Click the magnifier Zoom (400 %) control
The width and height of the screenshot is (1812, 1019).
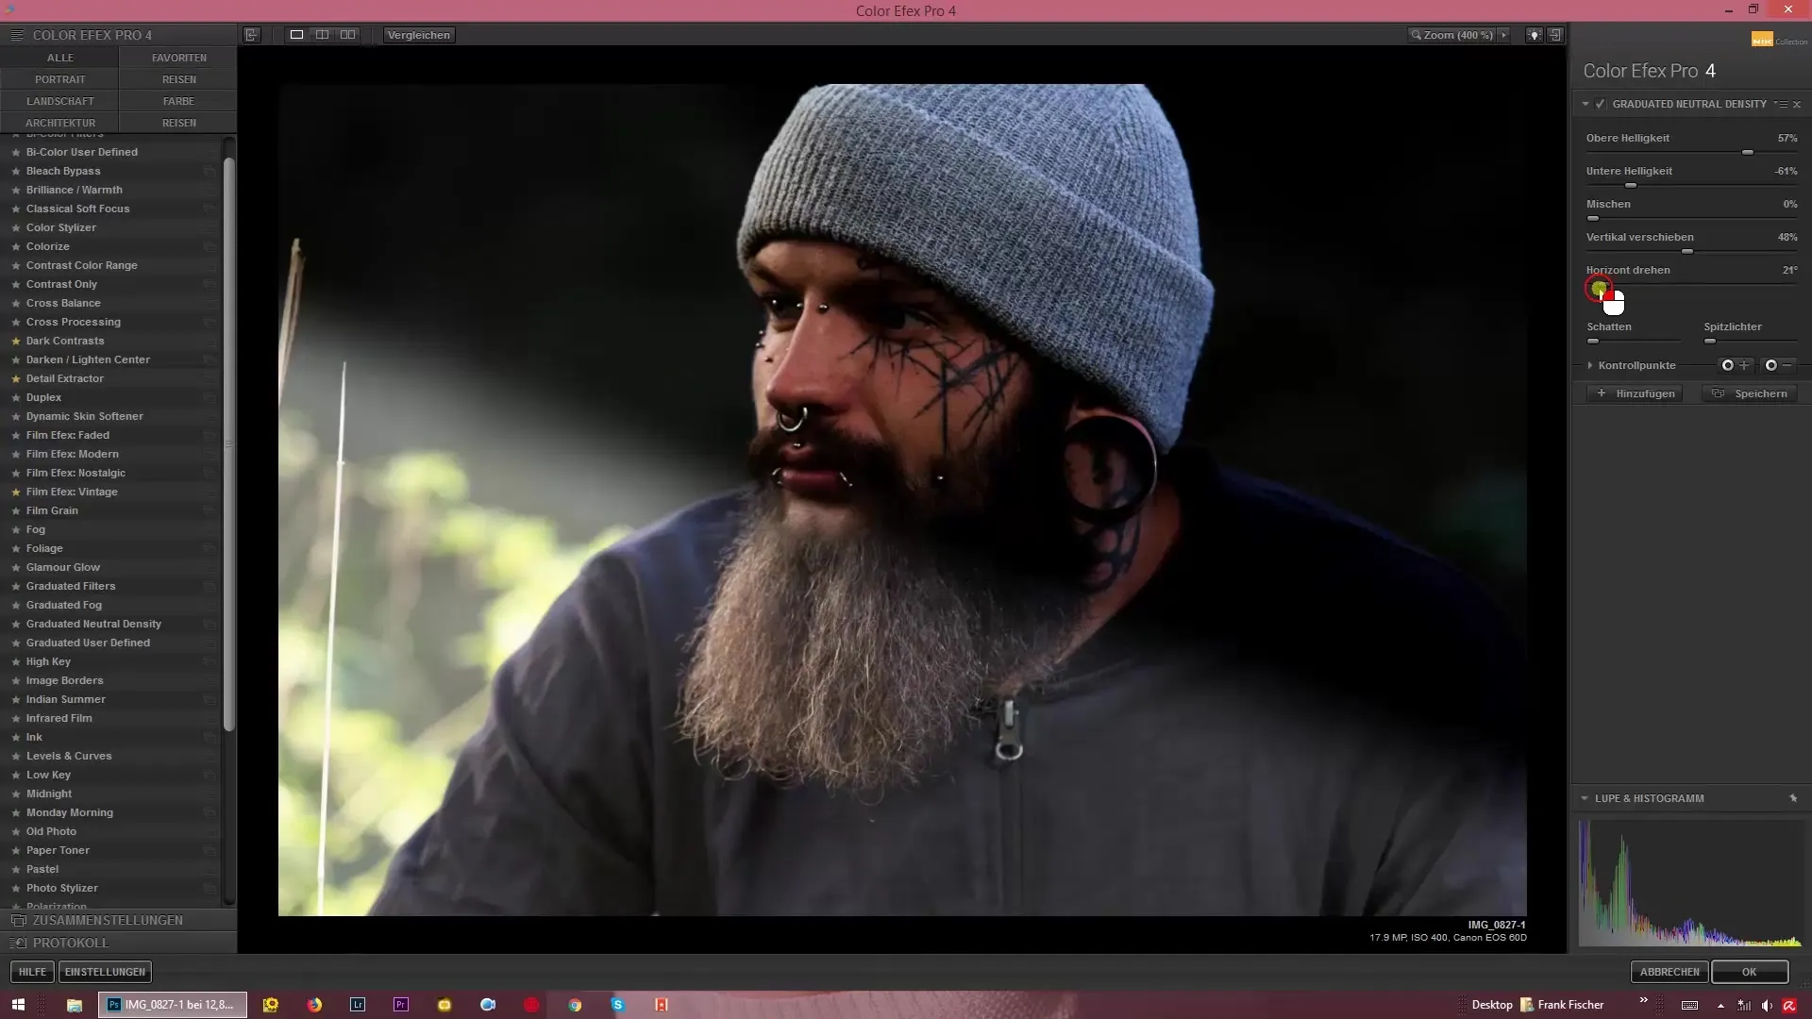point(1452,35)
